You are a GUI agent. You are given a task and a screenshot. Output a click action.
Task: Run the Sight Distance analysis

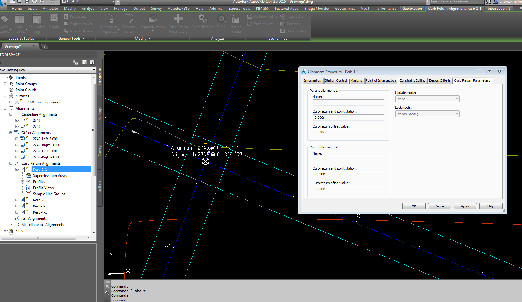[x=203, y=22]
